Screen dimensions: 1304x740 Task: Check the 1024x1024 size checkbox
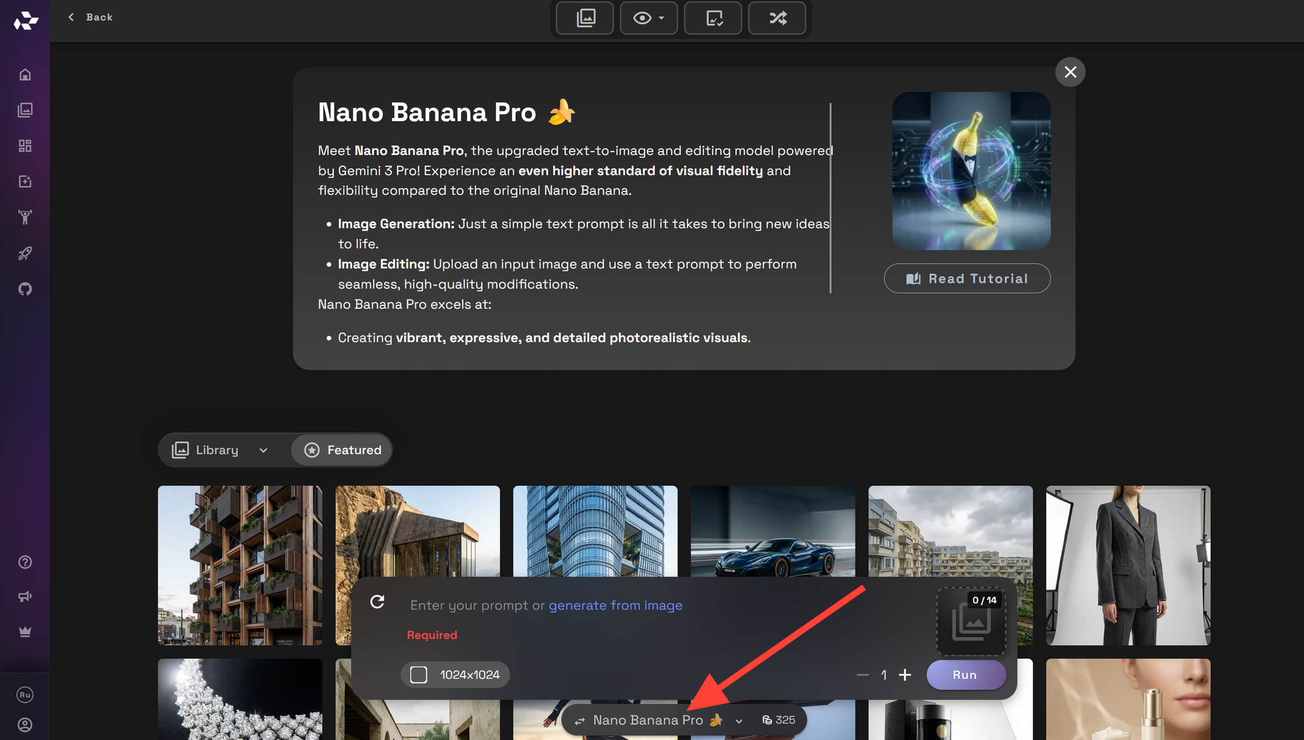(x=419, y=674)
